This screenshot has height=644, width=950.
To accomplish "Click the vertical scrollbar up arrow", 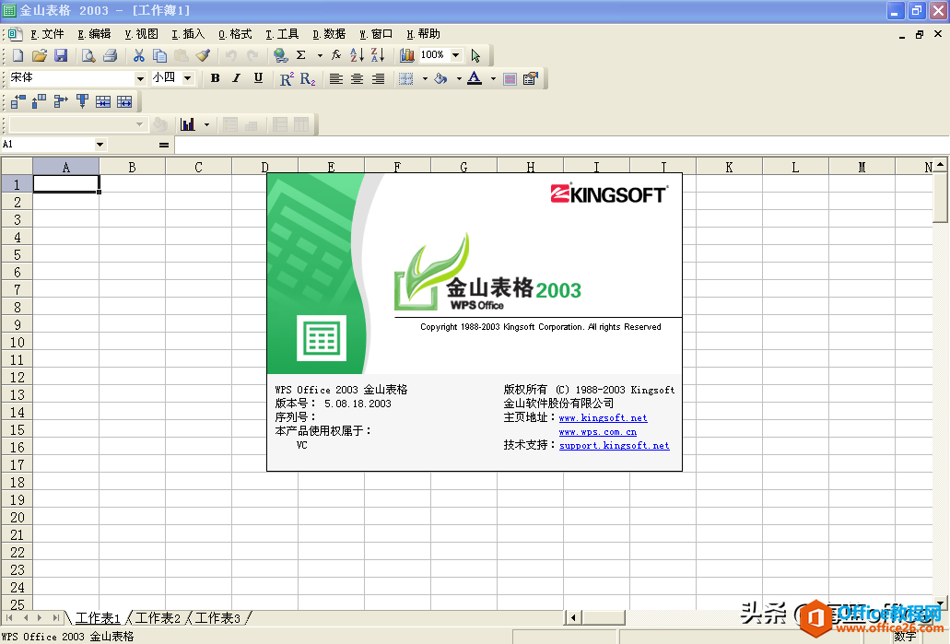I will (x=940, y=165).
